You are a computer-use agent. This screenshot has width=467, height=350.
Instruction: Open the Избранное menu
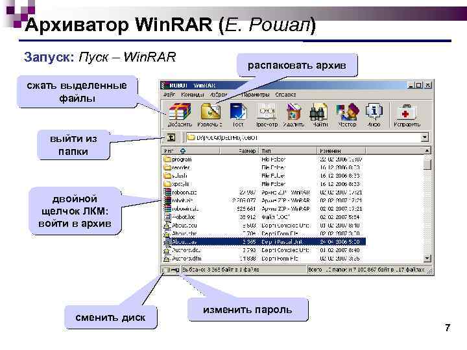[219, 95]
